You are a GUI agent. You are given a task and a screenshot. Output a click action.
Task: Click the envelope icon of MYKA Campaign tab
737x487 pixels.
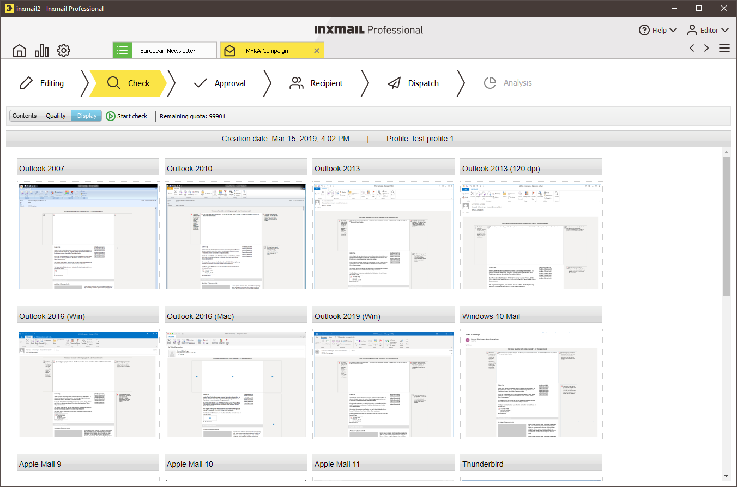230,51
